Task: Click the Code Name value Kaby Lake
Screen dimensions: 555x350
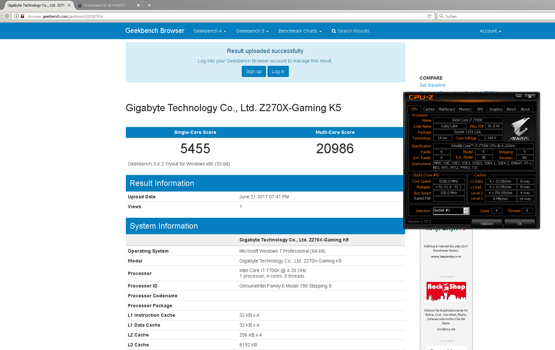Action: pyautogui.click(x=449, y=126)
